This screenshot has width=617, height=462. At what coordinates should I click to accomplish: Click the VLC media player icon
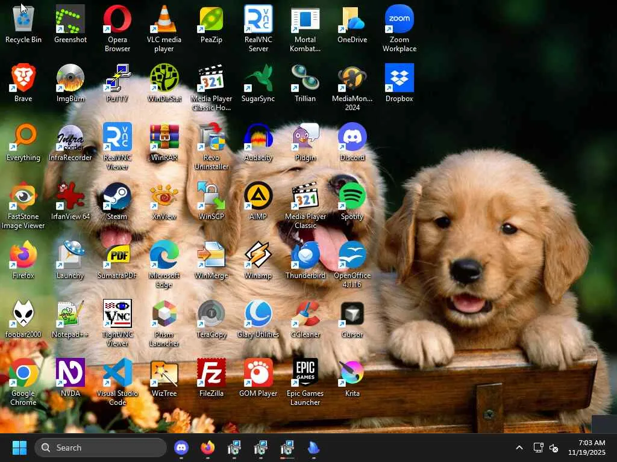tap(164, 29)
